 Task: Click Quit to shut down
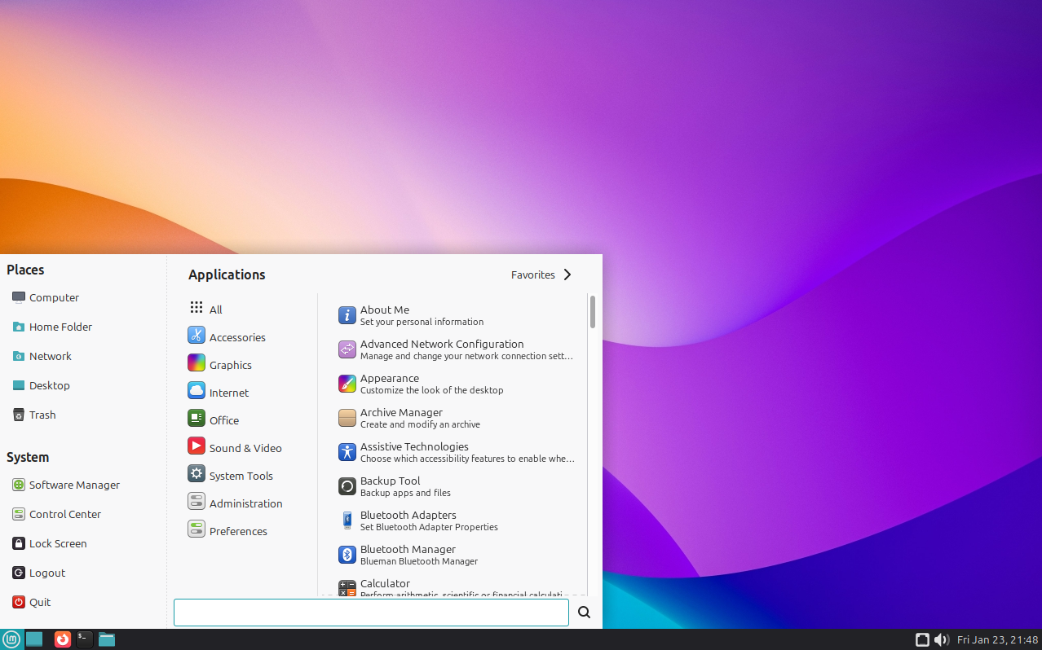39,602
